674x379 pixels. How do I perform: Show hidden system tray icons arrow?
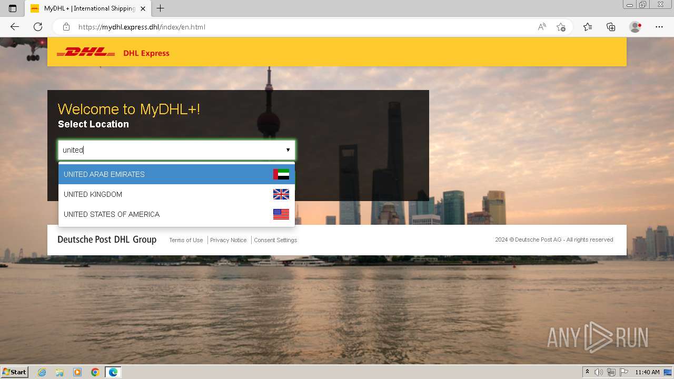[587, 372]
